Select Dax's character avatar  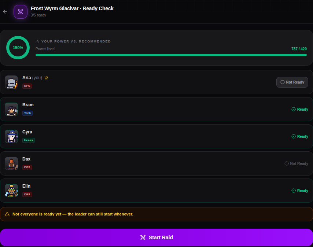[x=11, y=163]
